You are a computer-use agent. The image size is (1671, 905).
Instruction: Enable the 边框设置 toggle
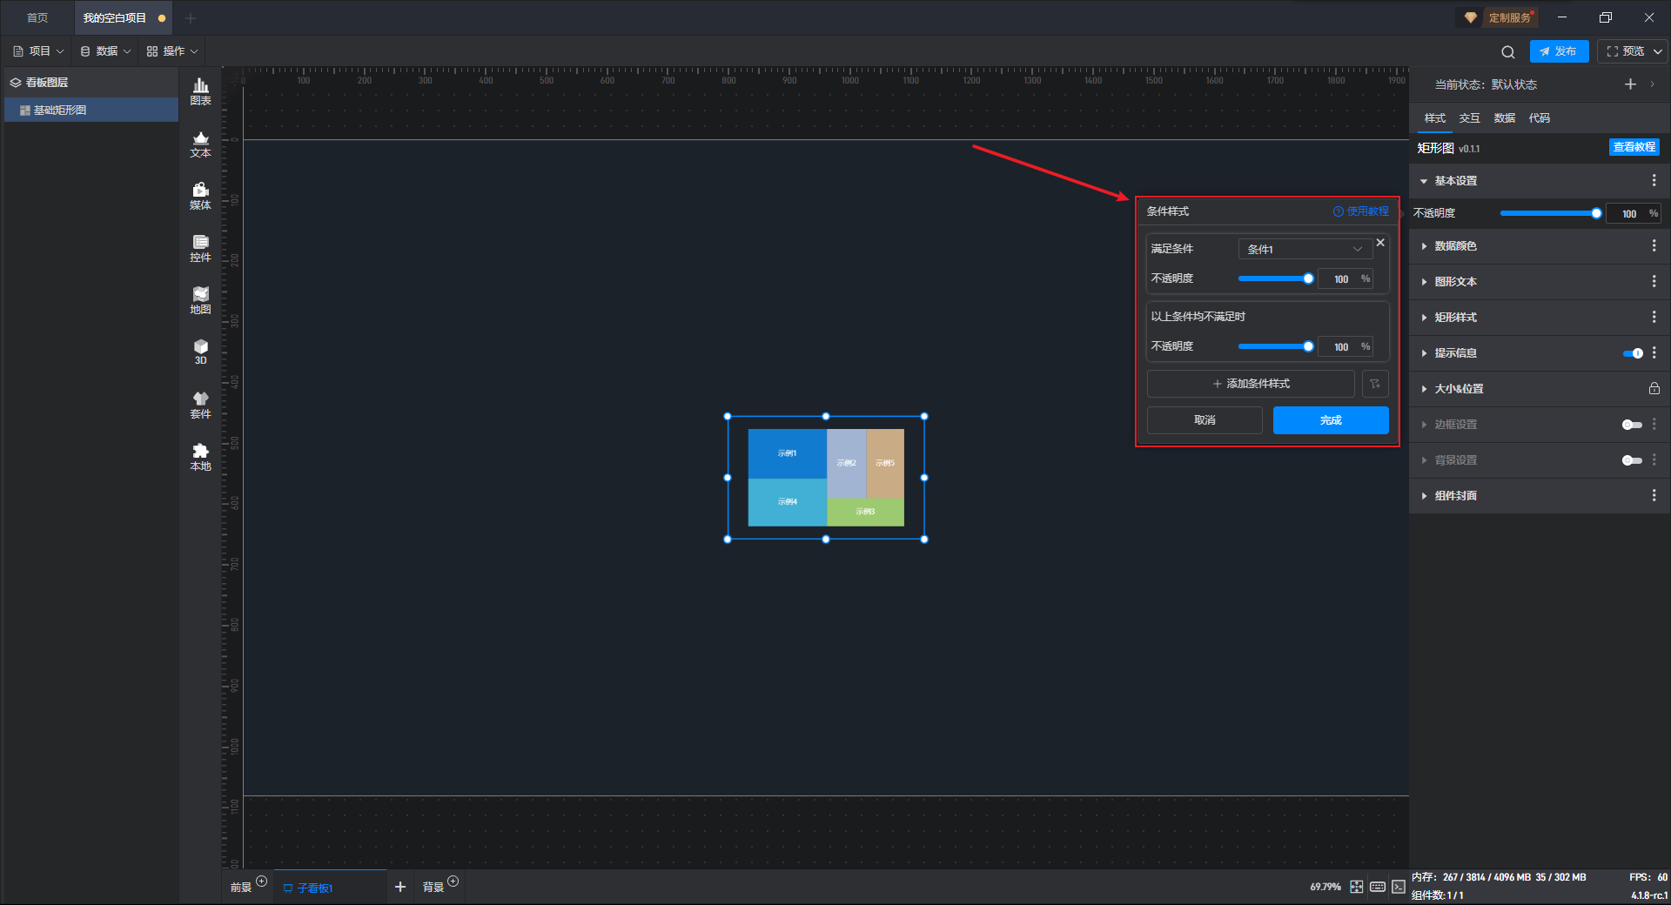(x=1632, y=425)
